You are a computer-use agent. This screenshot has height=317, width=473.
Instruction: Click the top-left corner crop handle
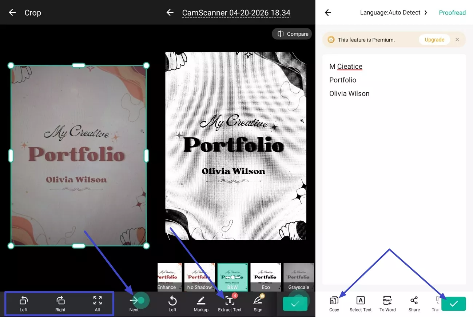click(x=11, y=65)
